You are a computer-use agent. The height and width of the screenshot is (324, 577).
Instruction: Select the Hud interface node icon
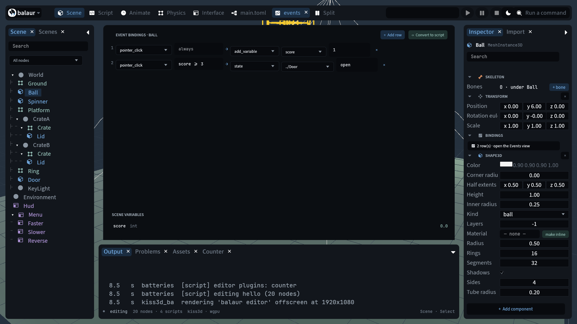click(16, 205)
